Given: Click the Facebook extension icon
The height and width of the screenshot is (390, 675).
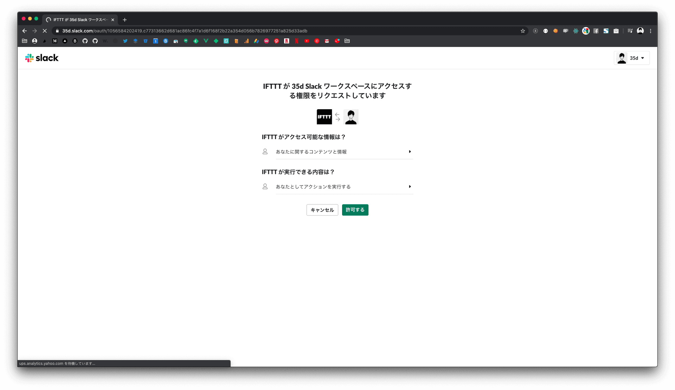Looking at the screenshot, I should tap(596, 31).
